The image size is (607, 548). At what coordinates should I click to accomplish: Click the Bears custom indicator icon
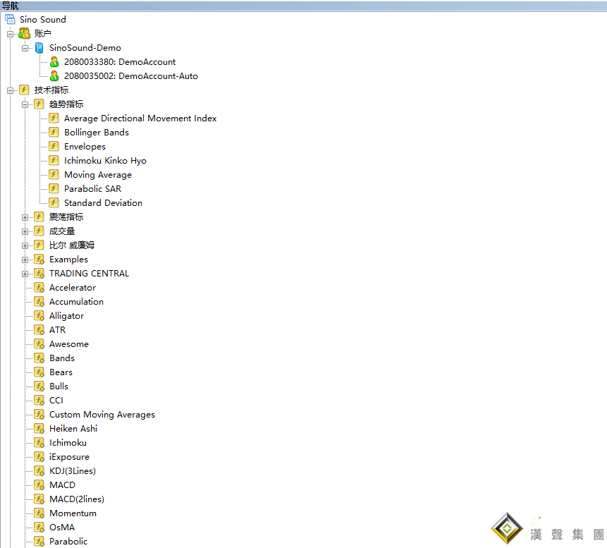(x=39, y=372)
